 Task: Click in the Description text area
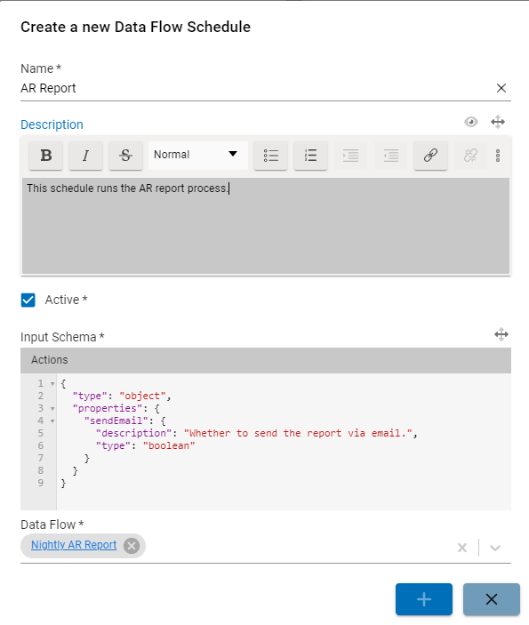point(266,226)
